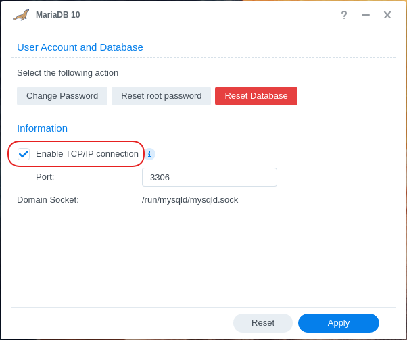
Task: Close the MariaDB 10 window
Action: 387,15
